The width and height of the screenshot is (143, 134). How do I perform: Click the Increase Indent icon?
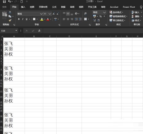(80, 19)
